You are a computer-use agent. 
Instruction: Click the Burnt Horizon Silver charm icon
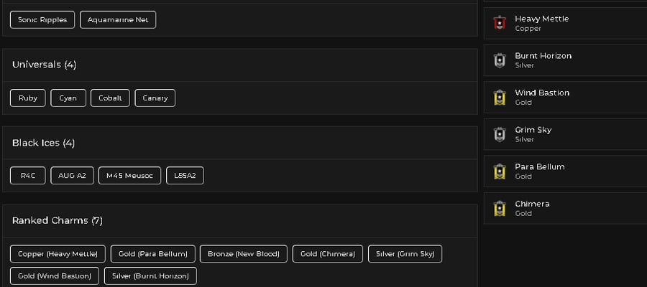click(500, 60)
